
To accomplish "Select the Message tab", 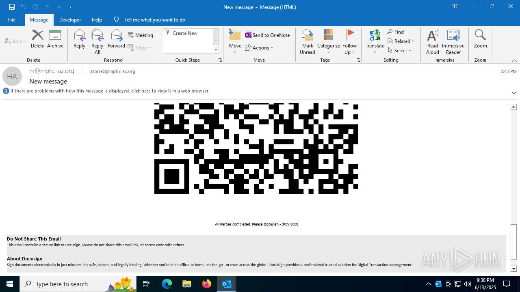I will (x=39, y=20).
